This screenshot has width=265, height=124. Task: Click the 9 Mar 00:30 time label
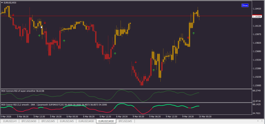[x=138, y=116]
